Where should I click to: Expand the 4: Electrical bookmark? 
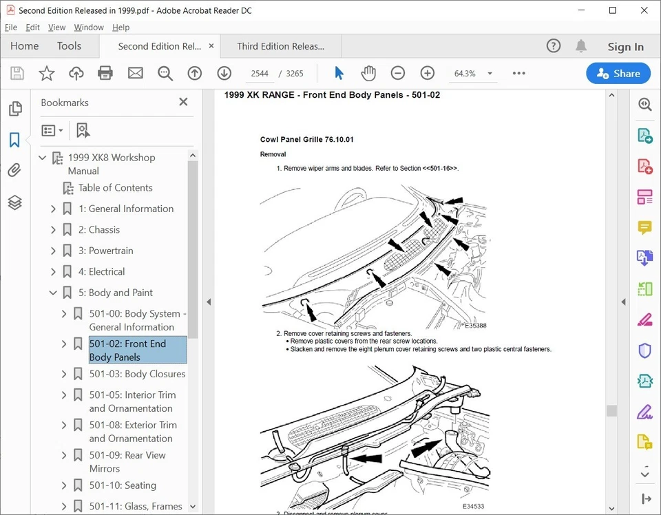point(53,271)
